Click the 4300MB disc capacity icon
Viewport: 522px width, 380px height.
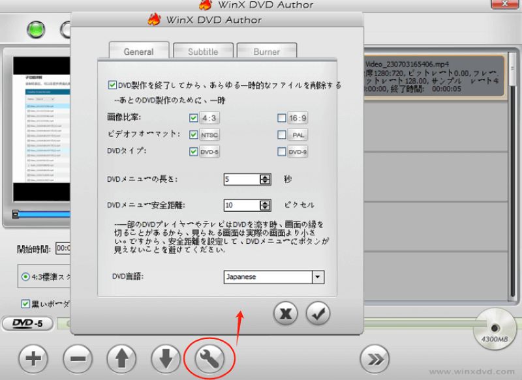pyautogui.click(x=494, y=329)
